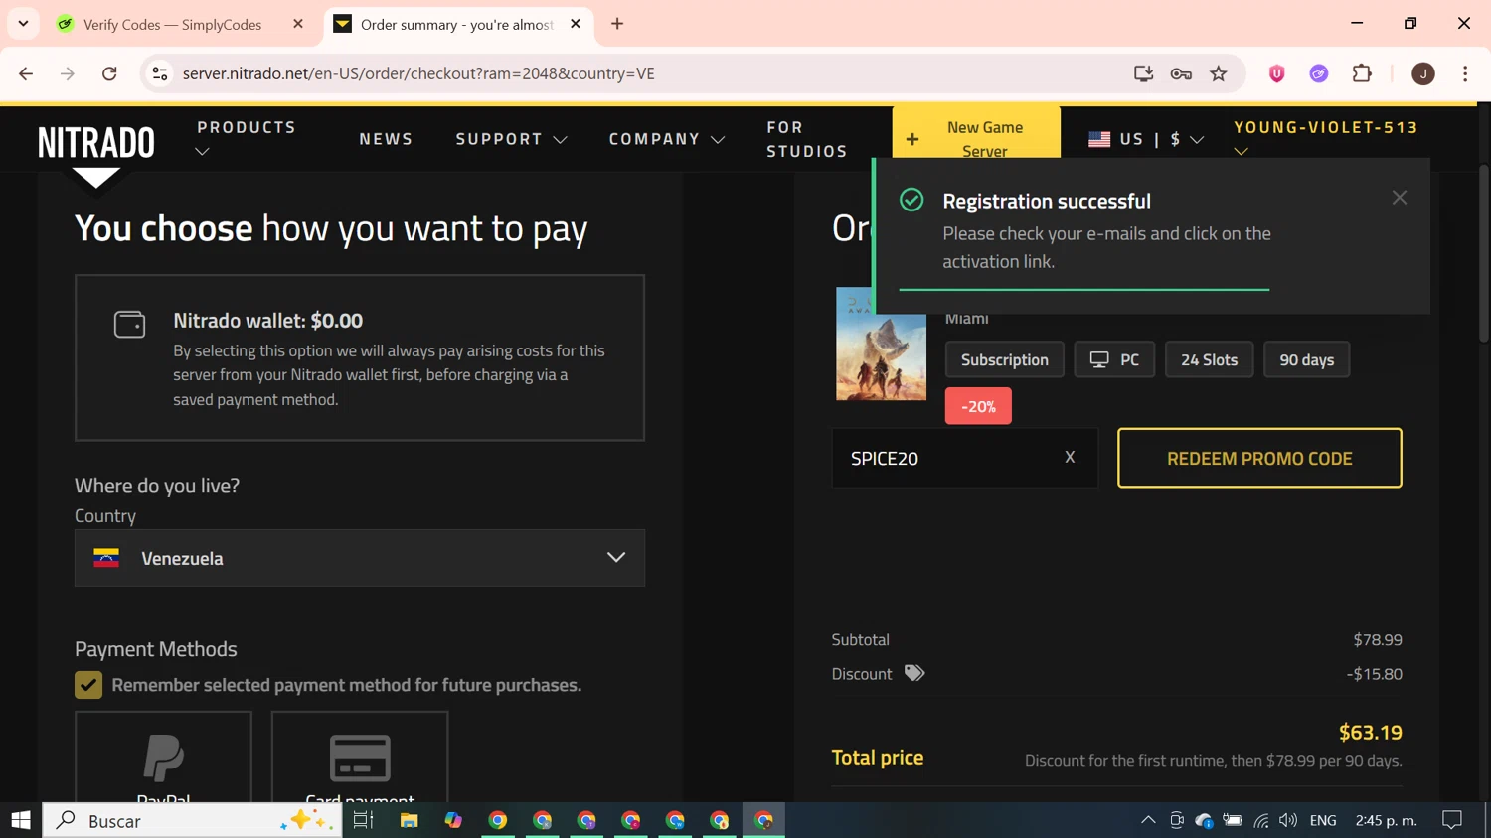Open the purple circular extension icon
Image resolution: width=1491 pixels, height=838 pixels.
(x=1319, y=73)
